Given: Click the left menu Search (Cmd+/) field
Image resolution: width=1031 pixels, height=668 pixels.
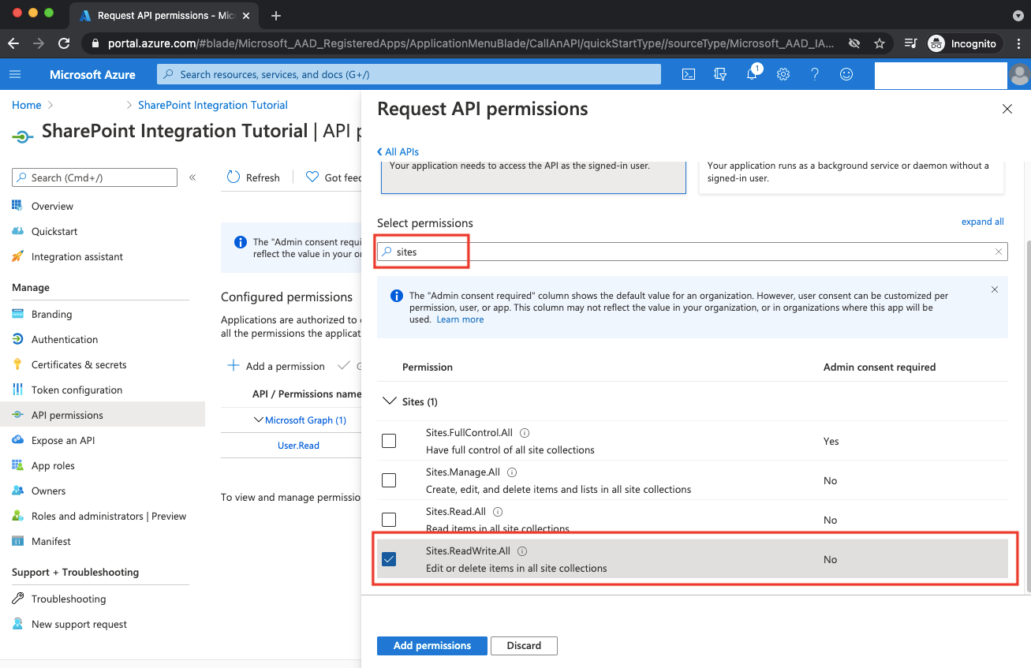Looking at the screenshot, I should pyautogui.click(x=95, y=177).
